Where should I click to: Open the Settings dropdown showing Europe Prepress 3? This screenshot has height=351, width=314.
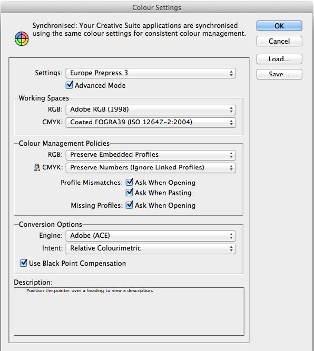pos(151,73)
